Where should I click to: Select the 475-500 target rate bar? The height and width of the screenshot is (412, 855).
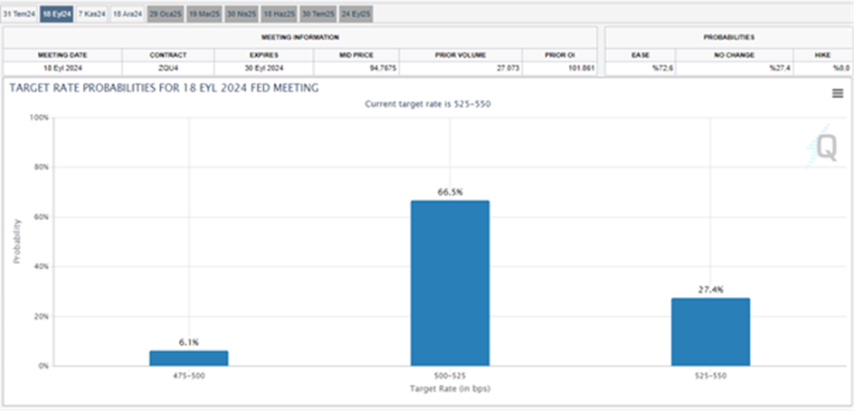[x=189, y=358]
